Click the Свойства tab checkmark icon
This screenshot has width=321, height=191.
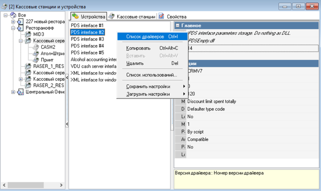click(161, 16)
